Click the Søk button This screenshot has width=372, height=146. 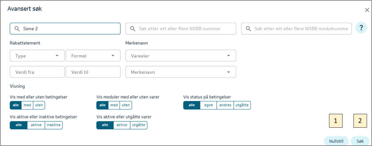(360, 141)
